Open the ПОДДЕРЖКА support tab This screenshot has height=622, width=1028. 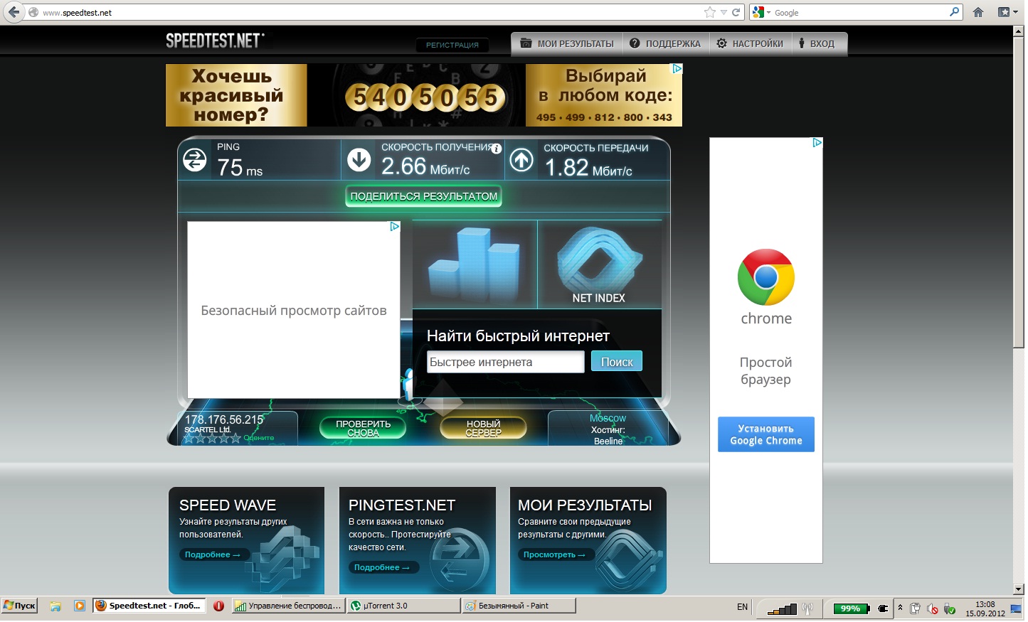[x=665, y=43]
